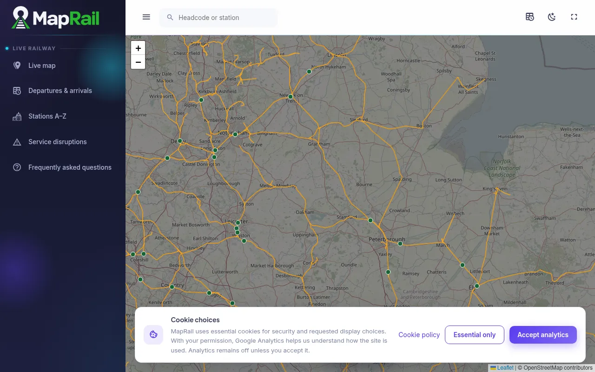
Task: Switch to dark mode with the moon icon
Action: click(552, 17)
